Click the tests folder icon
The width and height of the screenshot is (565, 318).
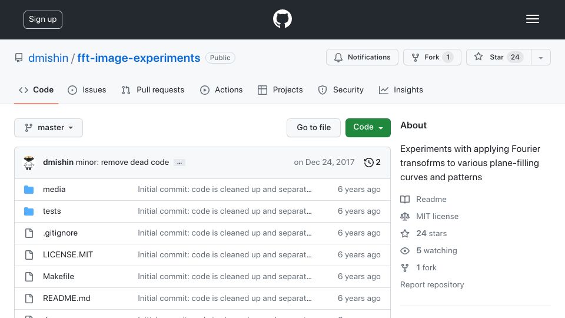coord(29,211)
